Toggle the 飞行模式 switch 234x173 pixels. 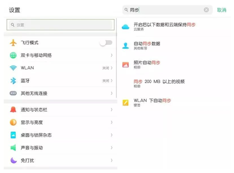coord(105,43)
